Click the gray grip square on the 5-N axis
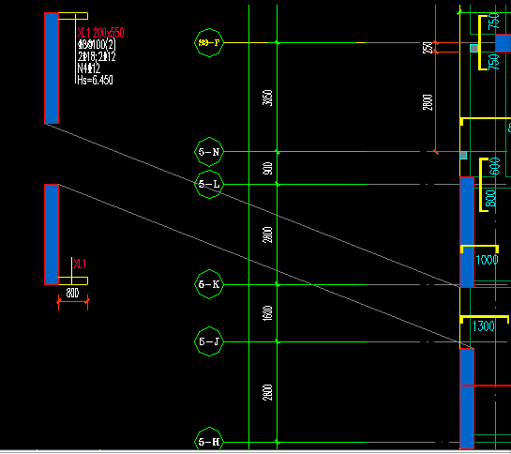 [x=463, y=156]
